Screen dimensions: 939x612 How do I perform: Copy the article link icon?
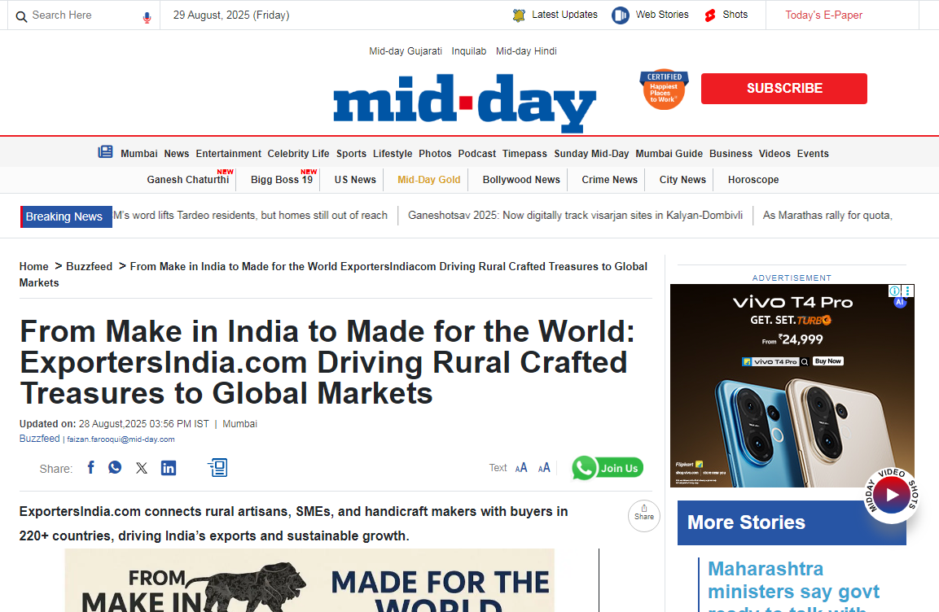pyautogui.click(x=217, y=467)
